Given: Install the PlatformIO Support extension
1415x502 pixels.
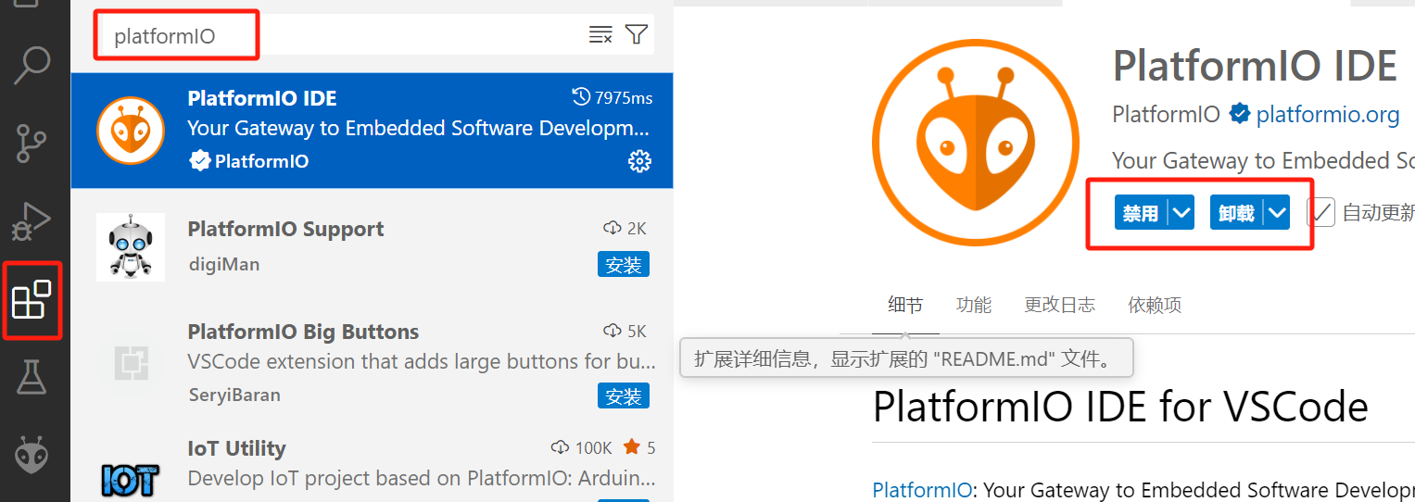Looking at the screenshot, I should click(x=624, y=265).
